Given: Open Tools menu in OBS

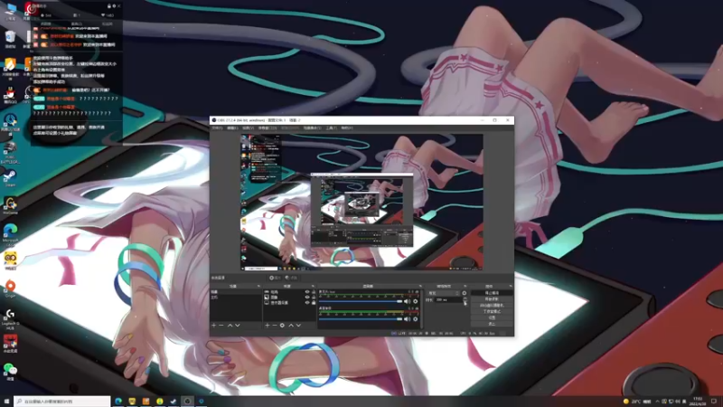Looking at the screenshot, I should point(332,128).
